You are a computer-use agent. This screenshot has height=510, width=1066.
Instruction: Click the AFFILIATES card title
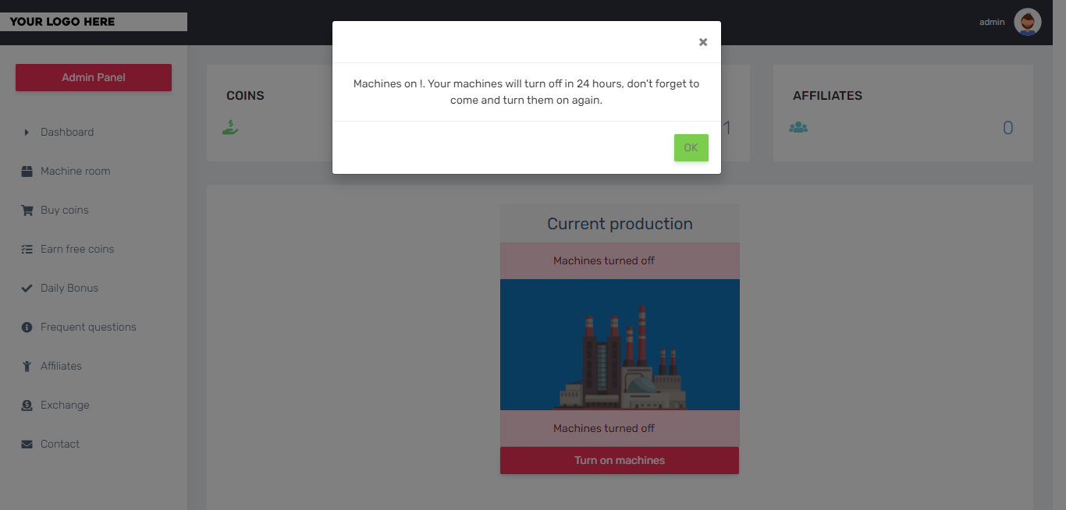[827, 96]
